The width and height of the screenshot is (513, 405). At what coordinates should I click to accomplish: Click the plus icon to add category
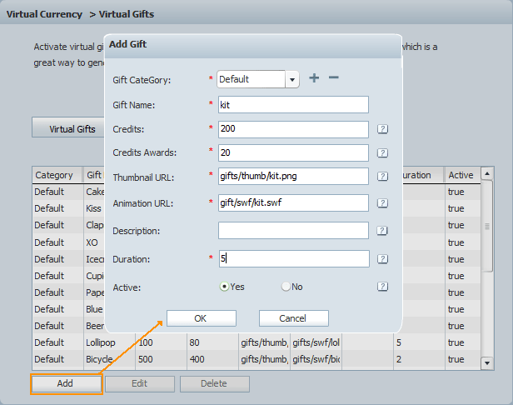314,78
